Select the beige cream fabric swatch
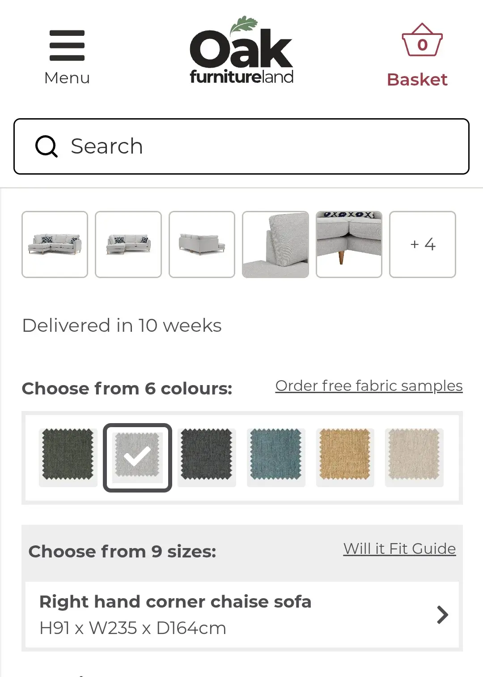Screen dimensions: 483x677 (x=414, y=457)
